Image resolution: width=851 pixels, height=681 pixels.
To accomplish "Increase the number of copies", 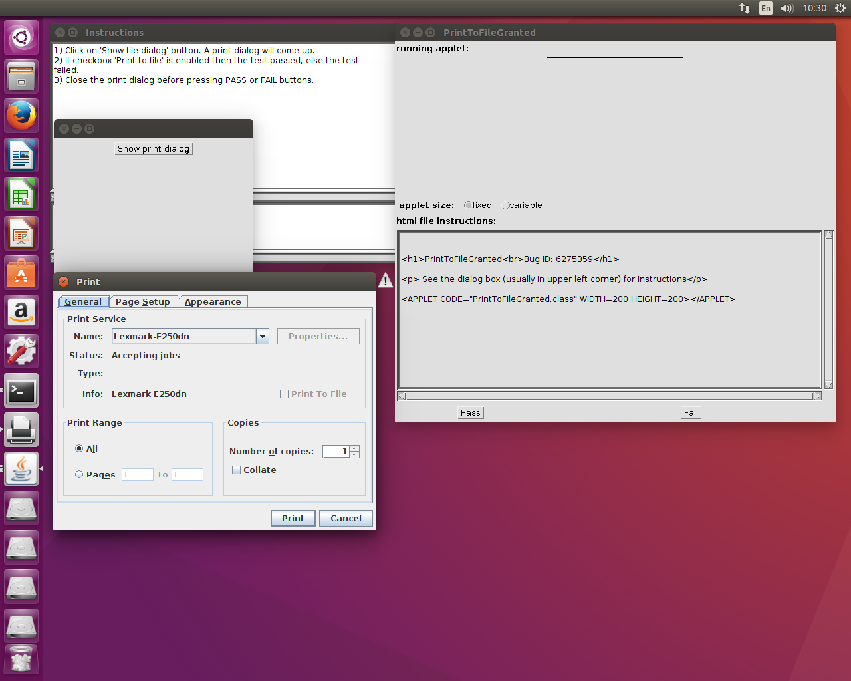I will (354, 448).
